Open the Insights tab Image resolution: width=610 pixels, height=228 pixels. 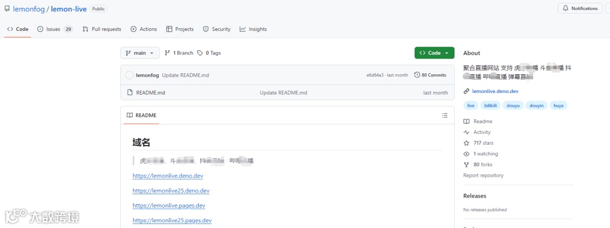point(253,29)
